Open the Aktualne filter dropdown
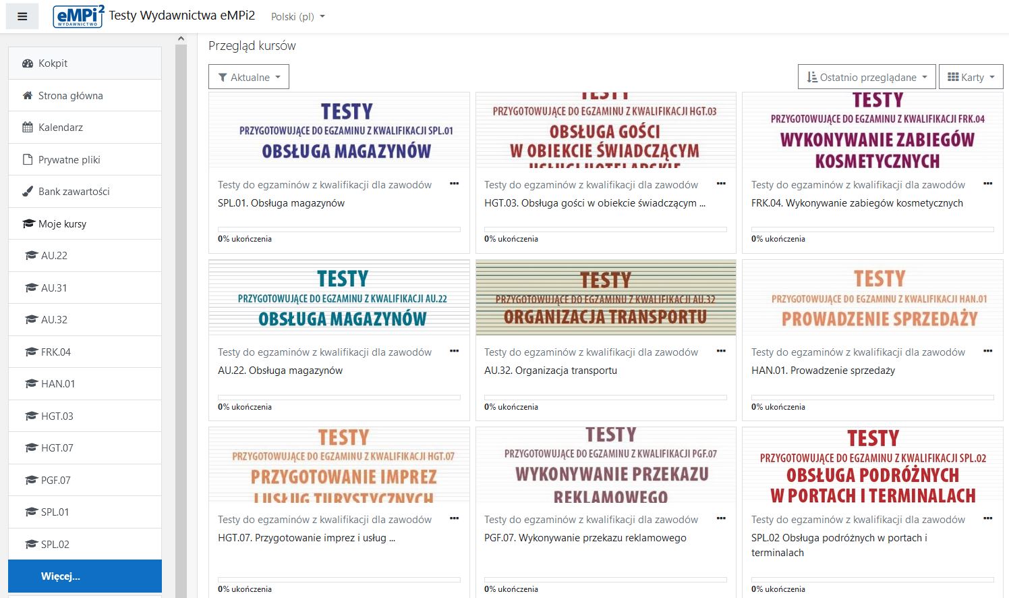Viewport: 1009px width, 598px height. (249, 77)
